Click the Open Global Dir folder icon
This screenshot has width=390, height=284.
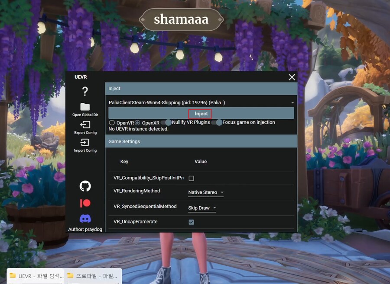(85, 107)
